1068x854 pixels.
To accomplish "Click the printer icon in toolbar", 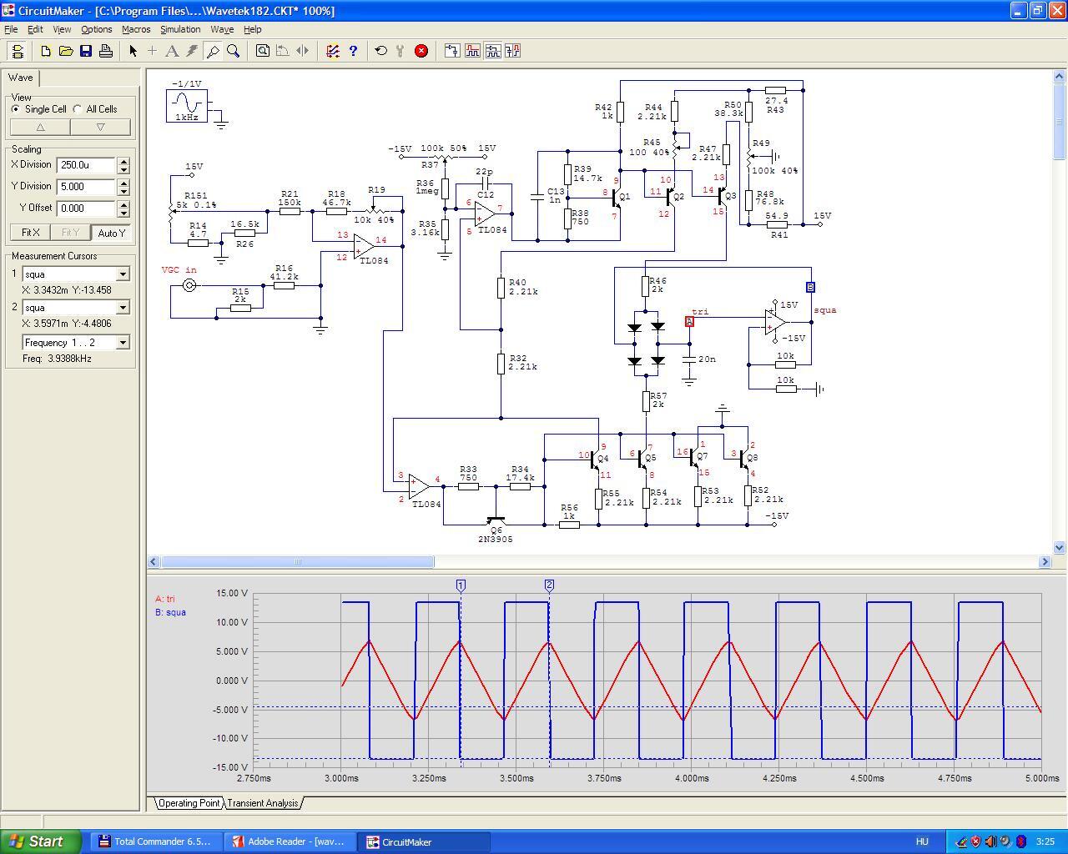I will [x=106, y=51].
